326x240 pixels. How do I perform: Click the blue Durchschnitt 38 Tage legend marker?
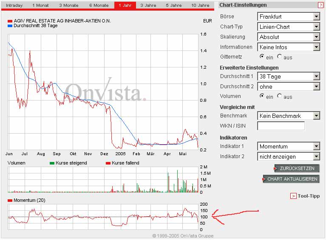pos(10,26)
